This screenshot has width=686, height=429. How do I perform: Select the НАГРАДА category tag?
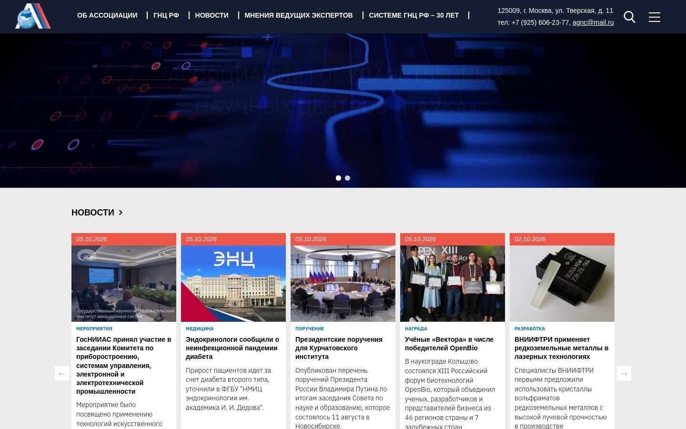[x=416, y=328]
